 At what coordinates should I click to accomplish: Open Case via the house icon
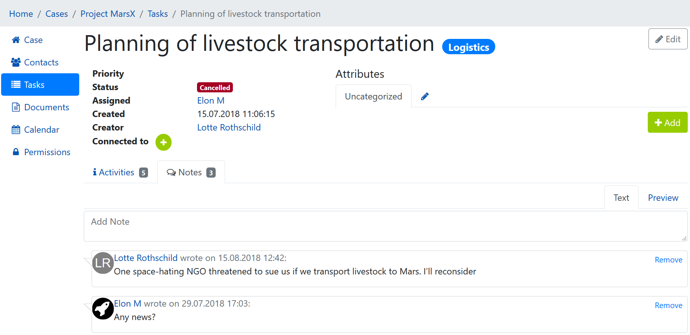click(x=16, y=40)
